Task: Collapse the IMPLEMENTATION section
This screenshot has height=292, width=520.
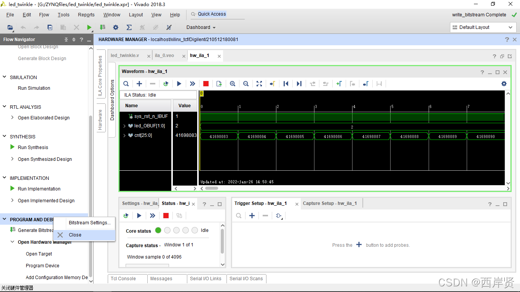Action: [x=5, y=178]
